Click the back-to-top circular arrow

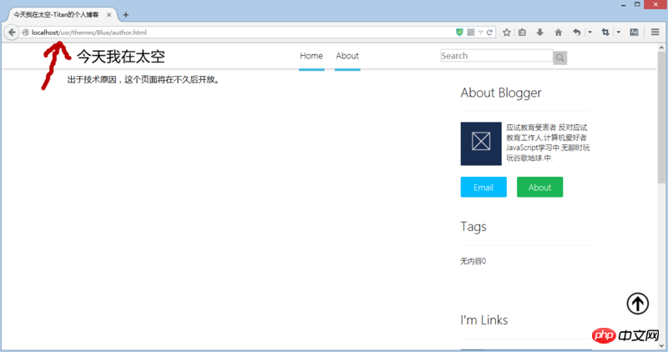[x=637, y=304]
